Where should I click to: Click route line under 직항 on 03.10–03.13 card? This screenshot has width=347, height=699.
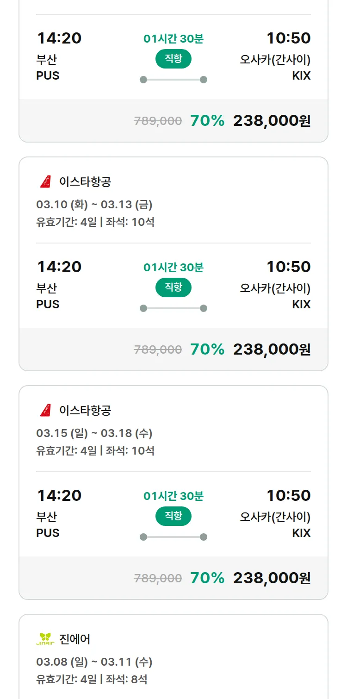pos(173,308)
